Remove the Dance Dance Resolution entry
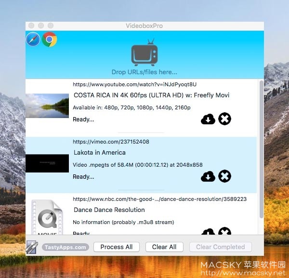The width and height of the screenshot is (289, 278). pyautogui.click(x=224, y=231)
